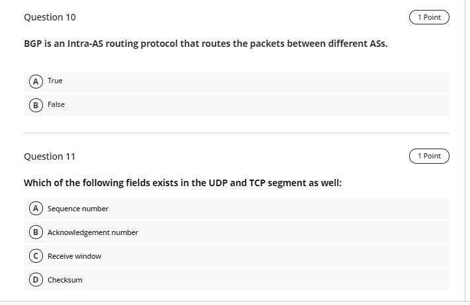Screen dimensions: 470x305
Task: Click the 1 Point badge for Question 11
Action: pos(429,156)
